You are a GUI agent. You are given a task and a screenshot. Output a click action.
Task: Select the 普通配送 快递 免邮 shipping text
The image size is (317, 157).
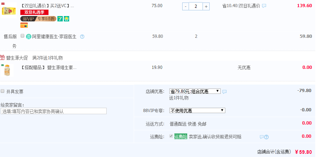188,124
